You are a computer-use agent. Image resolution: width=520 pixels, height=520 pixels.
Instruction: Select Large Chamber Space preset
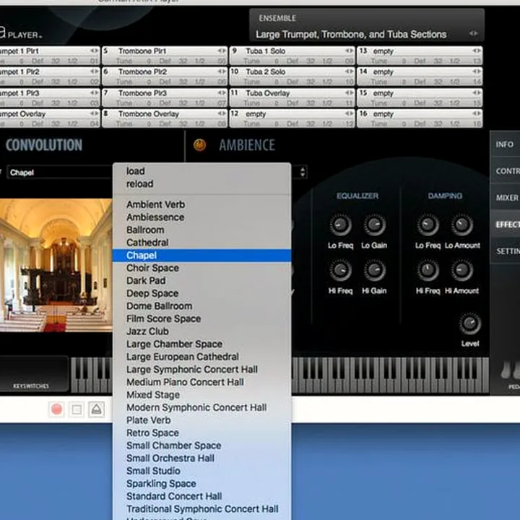(202, 344)
